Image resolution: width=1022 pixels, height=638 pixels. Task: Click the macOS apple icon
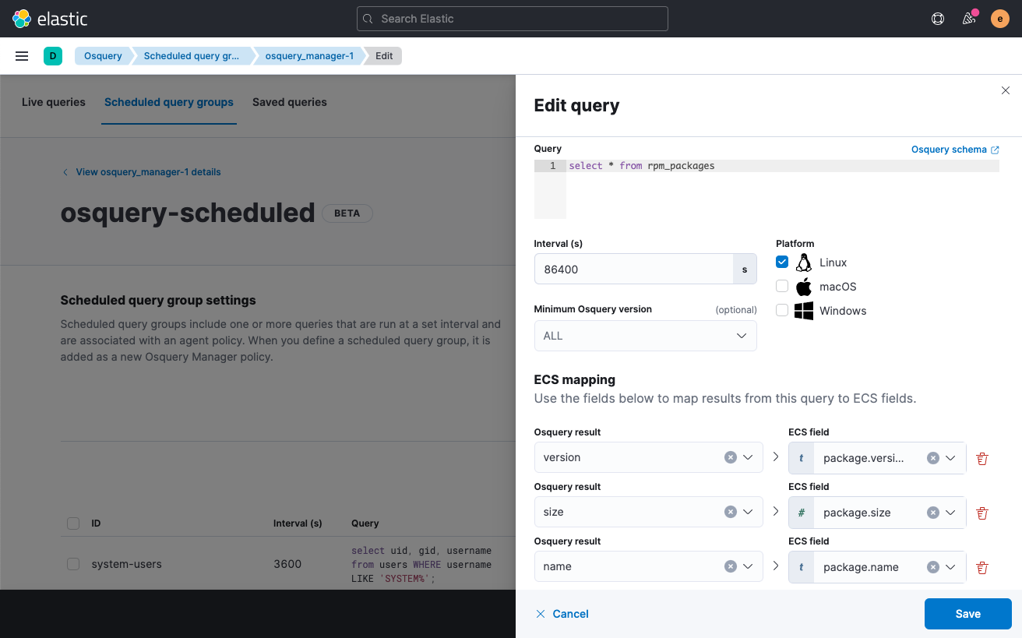tap(804, 287)
